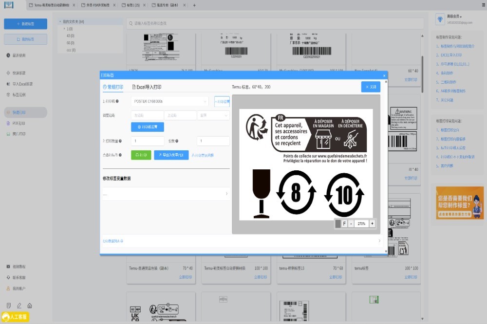Image resolution: width=487 pixels, height=324 pixels.
Task: Open the rotation dropdown in margin adjustment
Action: tap(213, 115)
